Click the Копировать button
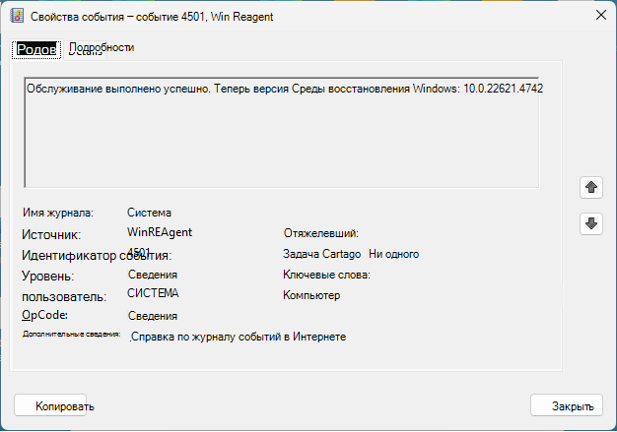Viewport: 617px width, 432px height. [x=50, y=405]
